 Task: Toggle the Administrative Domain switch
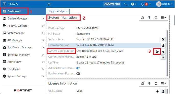pyautogui.click(x=78, y=68)
